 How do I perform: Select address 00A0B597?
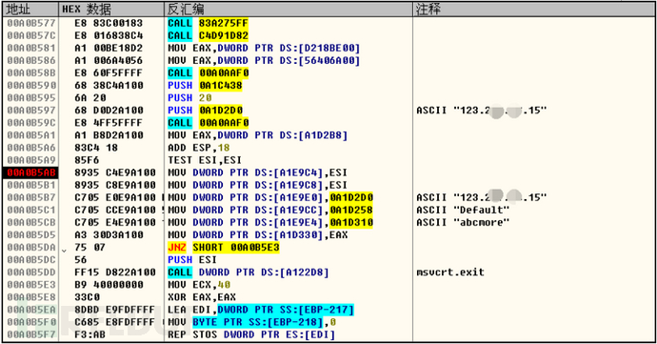[x=31, y=111]
